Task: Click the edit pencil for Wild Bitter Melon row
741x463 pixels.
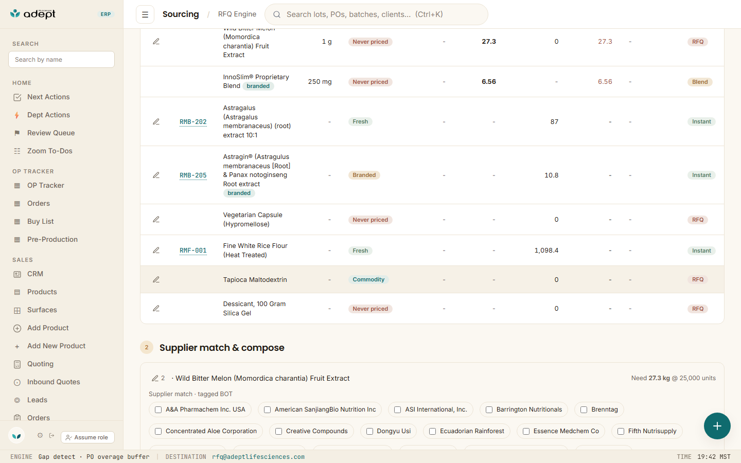Action: (x=156, y=41)
